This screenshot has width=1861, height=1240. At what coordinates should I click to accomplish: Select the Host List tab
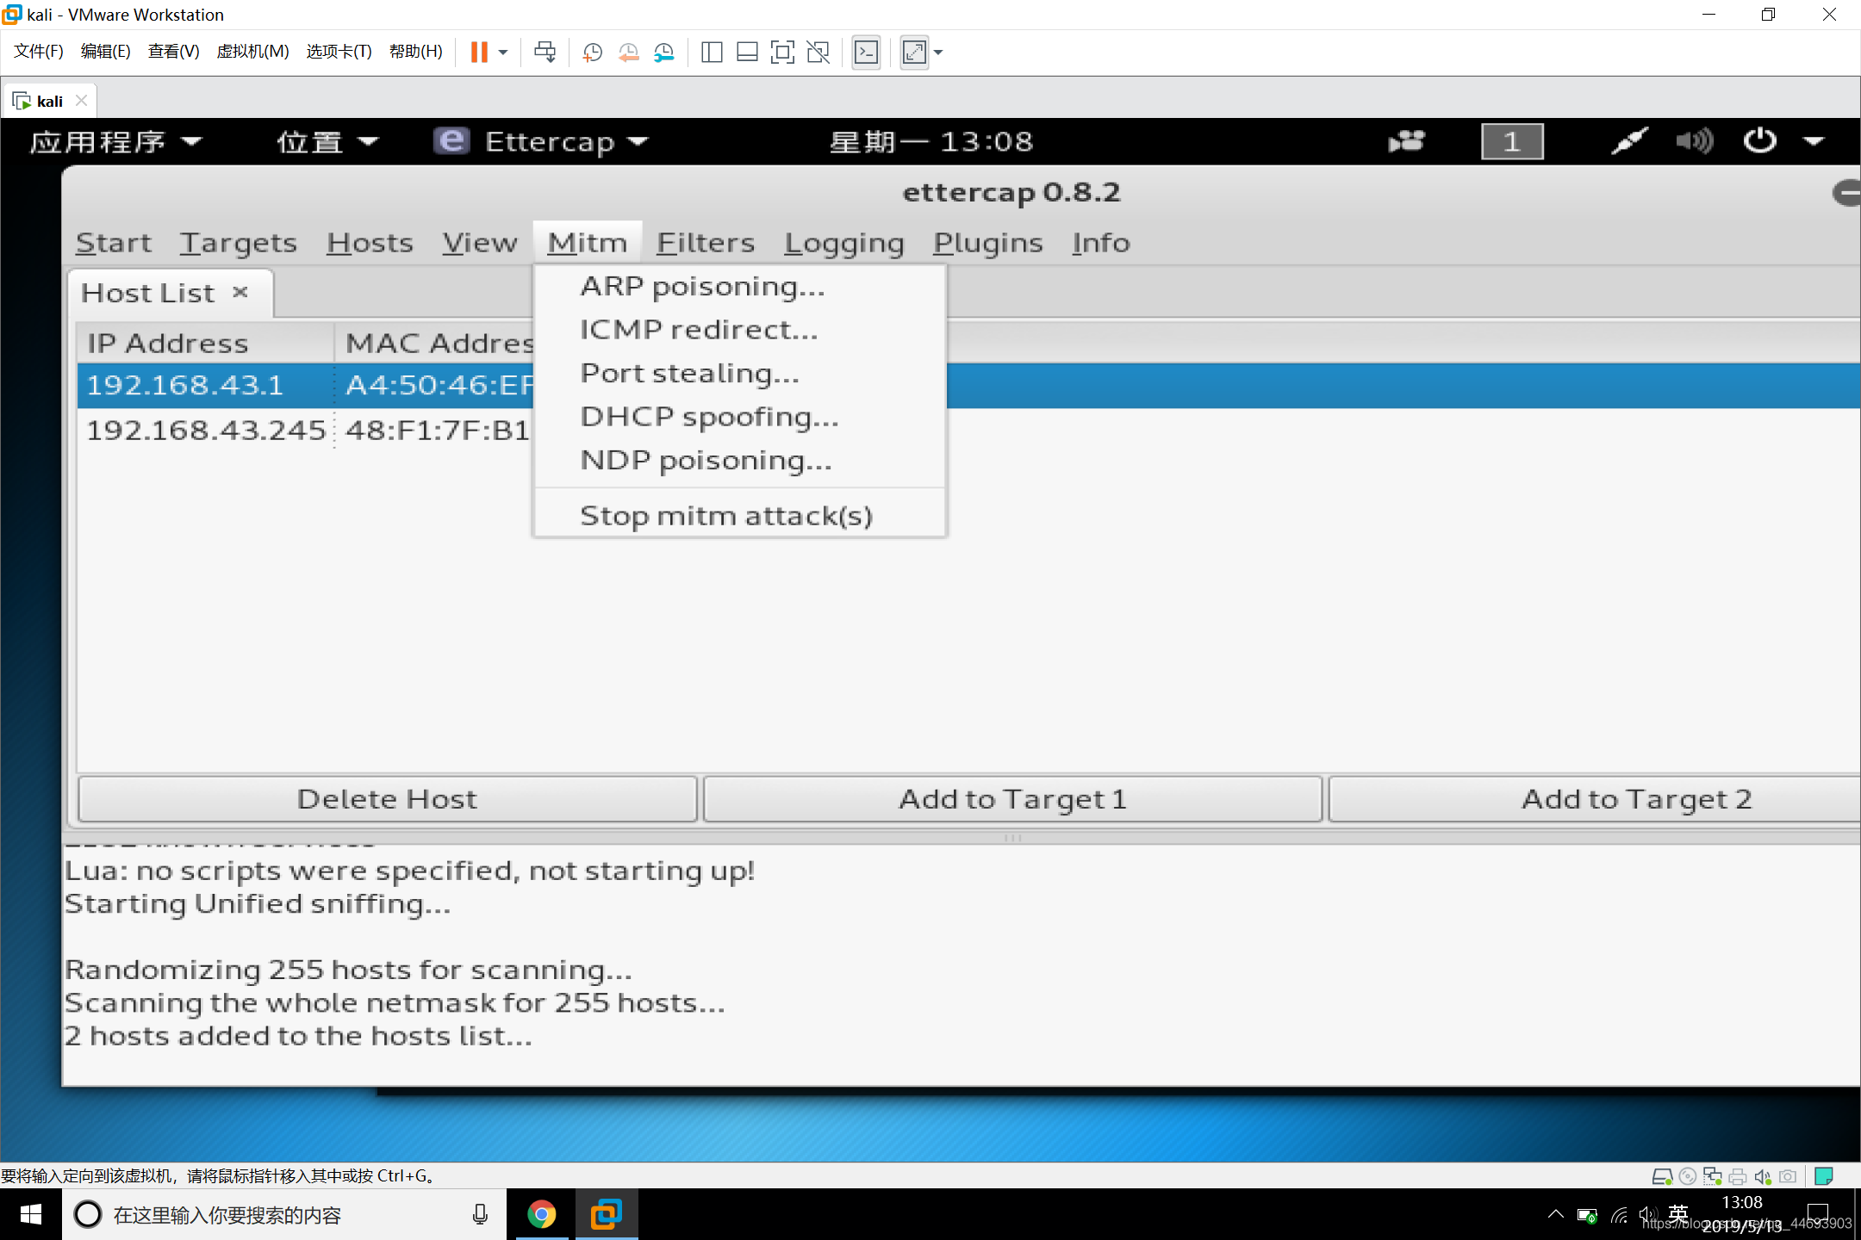(171, 293)
